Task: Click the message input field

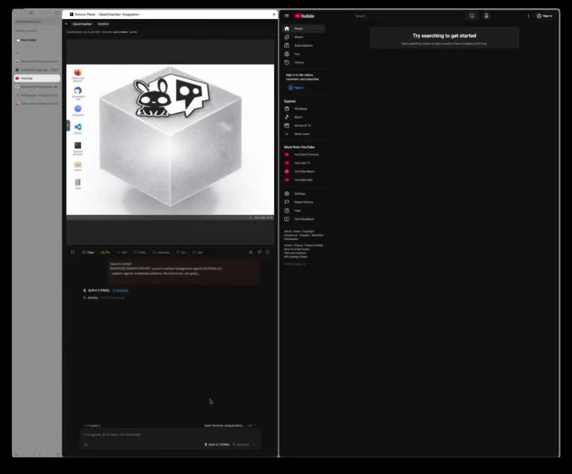Action: pos(170,435)
